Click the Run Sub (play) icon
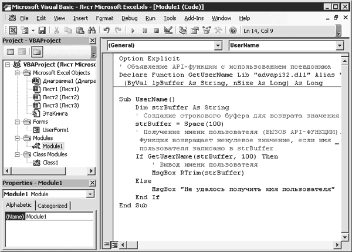The height and width of the screenshot is (252, 352). pyautogui.click(x=133, y=30)
